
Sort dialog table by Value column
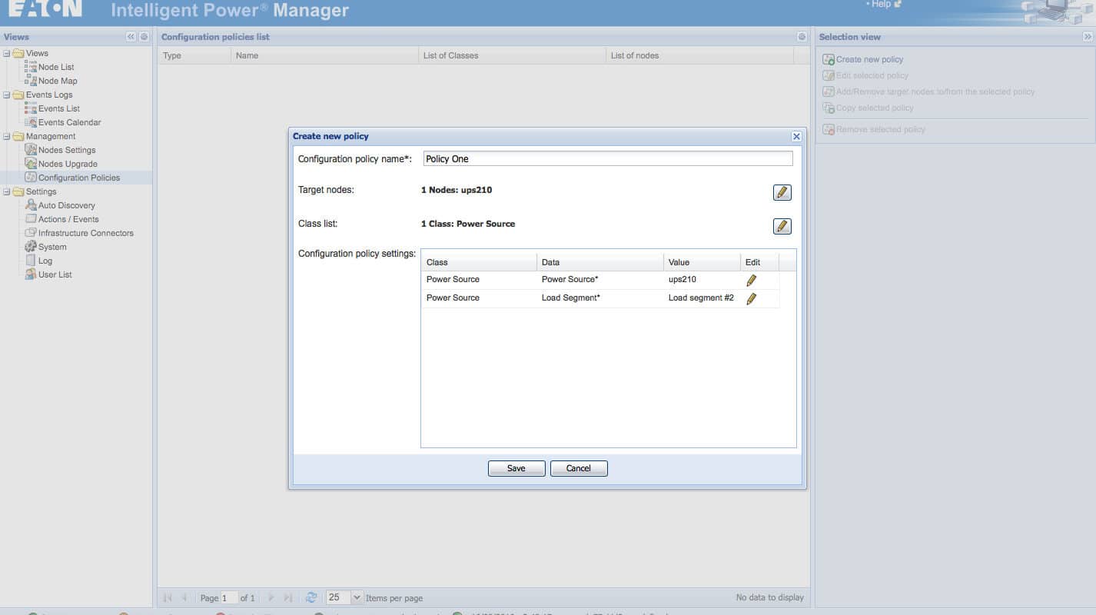(702, 262)
